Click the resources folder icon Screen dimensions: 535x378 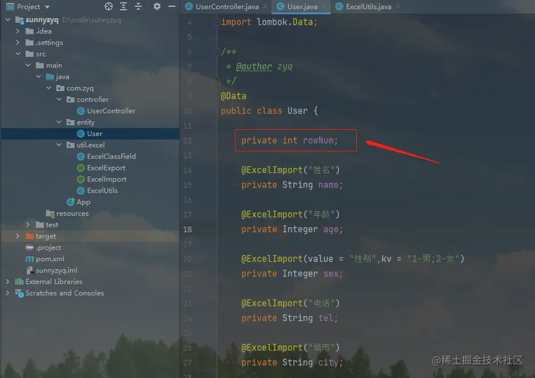tap(50, 213)
